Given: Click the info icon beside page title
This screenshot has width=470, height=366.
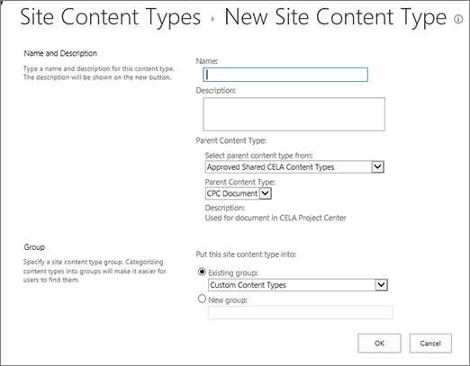Looking at the screenshot, I should tap(458, 20).
